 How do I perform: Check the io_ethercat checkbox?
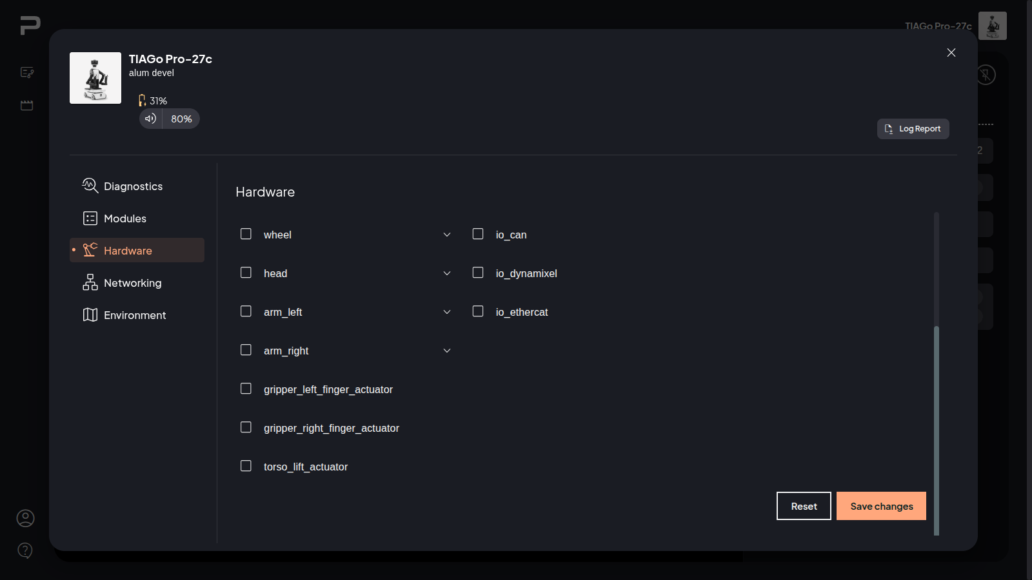[x=478, y=311]
